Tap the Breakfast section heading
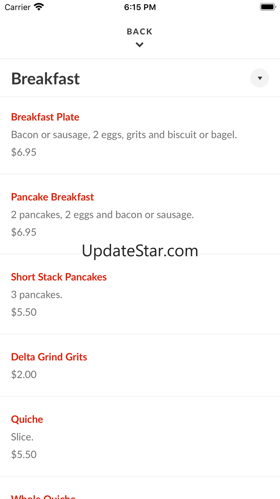Image resolution: width=280 pixels, height=499 pixels. 46,79
